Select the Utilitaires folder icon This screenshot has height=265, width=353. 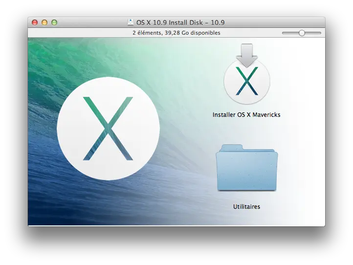click(246, 169)
